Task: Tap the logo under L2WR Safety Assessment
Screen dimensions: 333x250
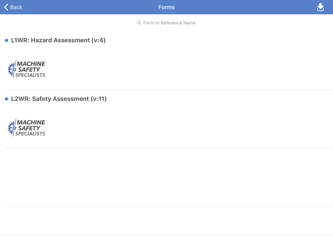Action: pos(26,127)
